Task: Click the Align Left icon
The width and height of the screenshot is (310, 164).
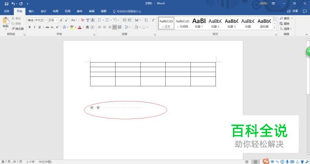Action: [x=99, y=27]
